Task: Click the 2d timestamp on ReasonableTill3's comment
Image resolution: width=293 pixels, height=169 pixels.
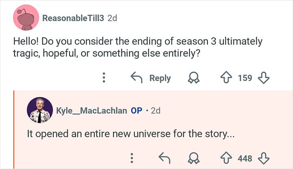Action: point(112,18)
